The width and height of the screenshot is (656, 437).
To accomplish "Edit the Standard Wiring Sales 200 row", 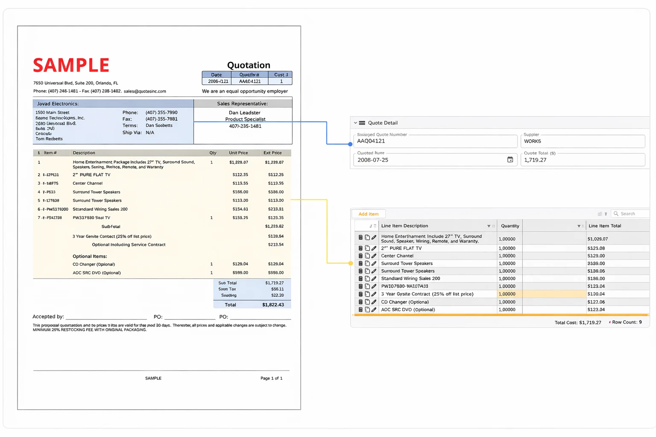I will pyautogui.click(x=374, y=279).
